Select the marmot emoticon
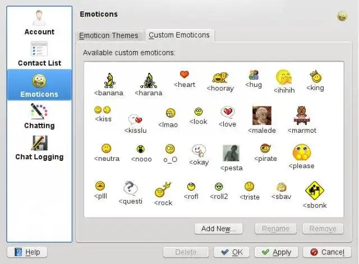Viewport: 359px width, 264px height. click(302, 115)
